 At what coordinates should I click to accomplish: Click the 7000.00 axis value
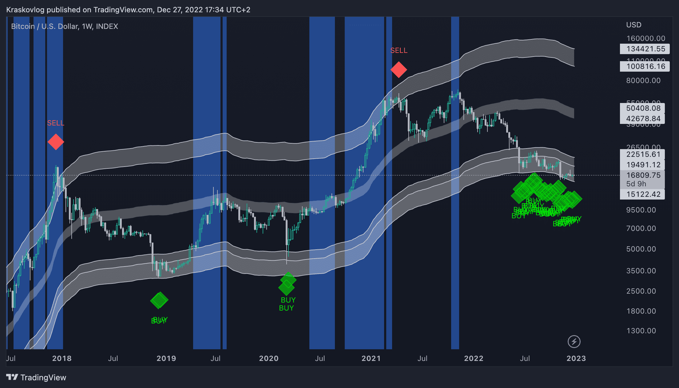(641, 228)
